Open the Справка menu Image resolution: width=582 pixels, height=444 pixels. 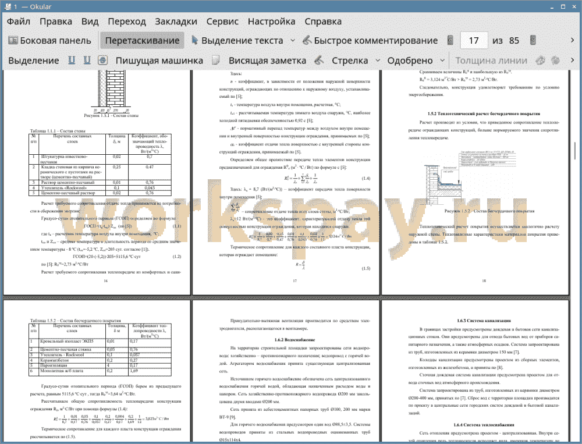coord(323,22)
